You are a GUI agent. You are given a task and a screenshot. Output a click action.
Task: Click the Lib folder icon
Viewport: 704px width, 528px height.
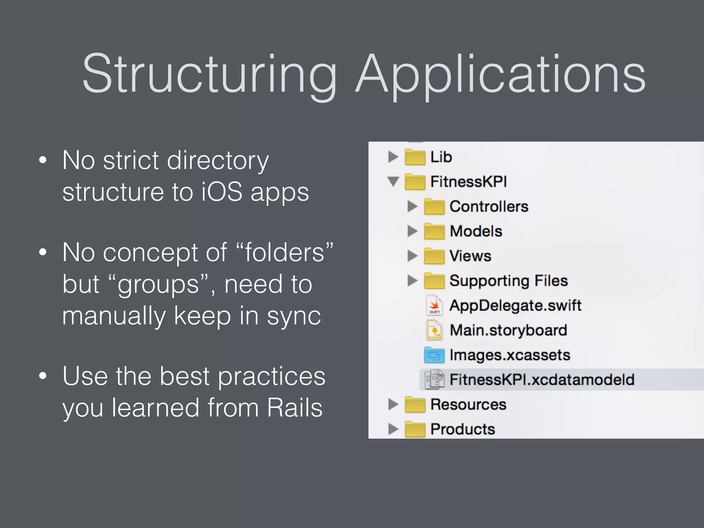coord(415,157)
